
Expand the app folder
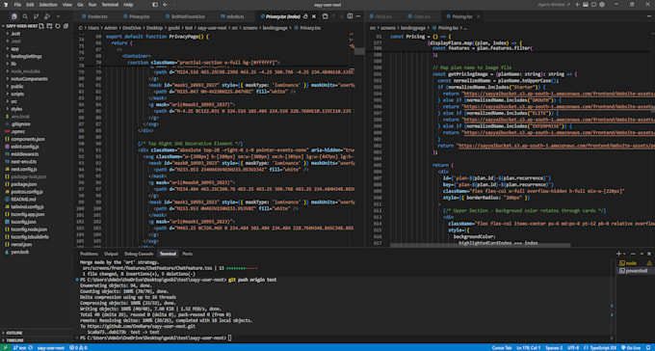[x=38, y=48]
